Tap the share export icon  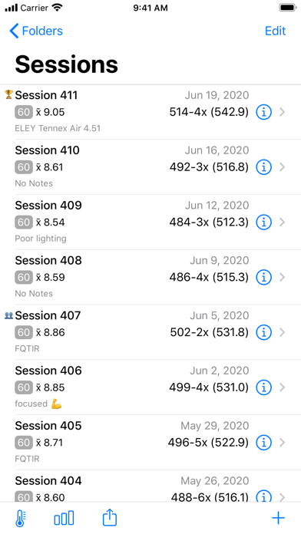(110, 518)
